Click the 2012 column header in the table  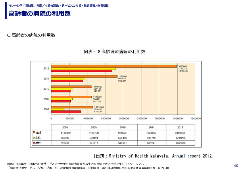[x=180, y=128]
